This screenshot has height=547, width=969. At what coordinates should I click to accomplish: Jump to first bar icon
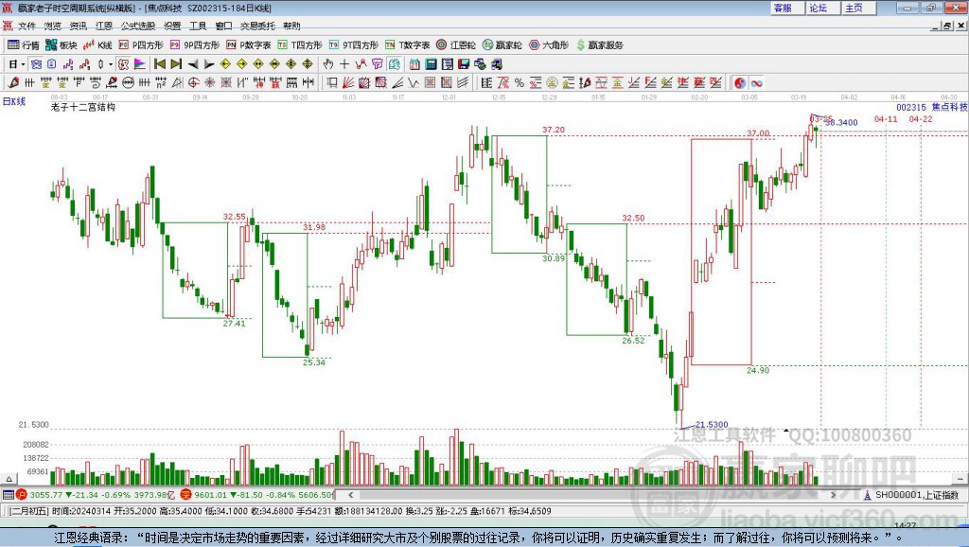(x=160, y=63)
